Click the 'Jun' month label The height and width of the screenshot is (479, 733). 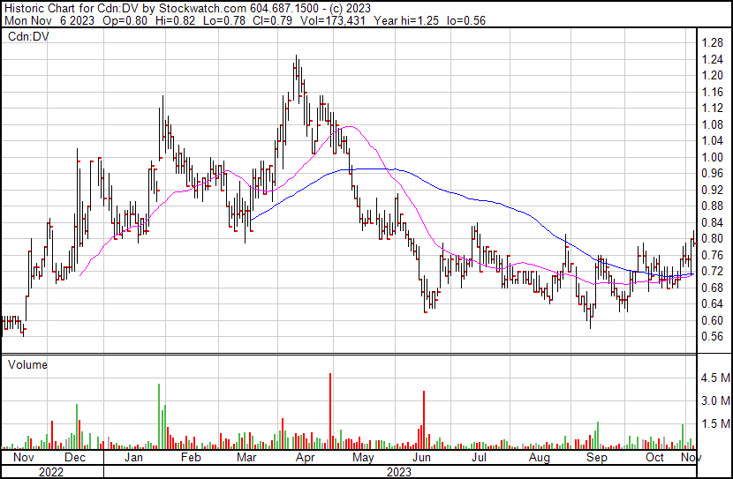(x=421, y=457)
